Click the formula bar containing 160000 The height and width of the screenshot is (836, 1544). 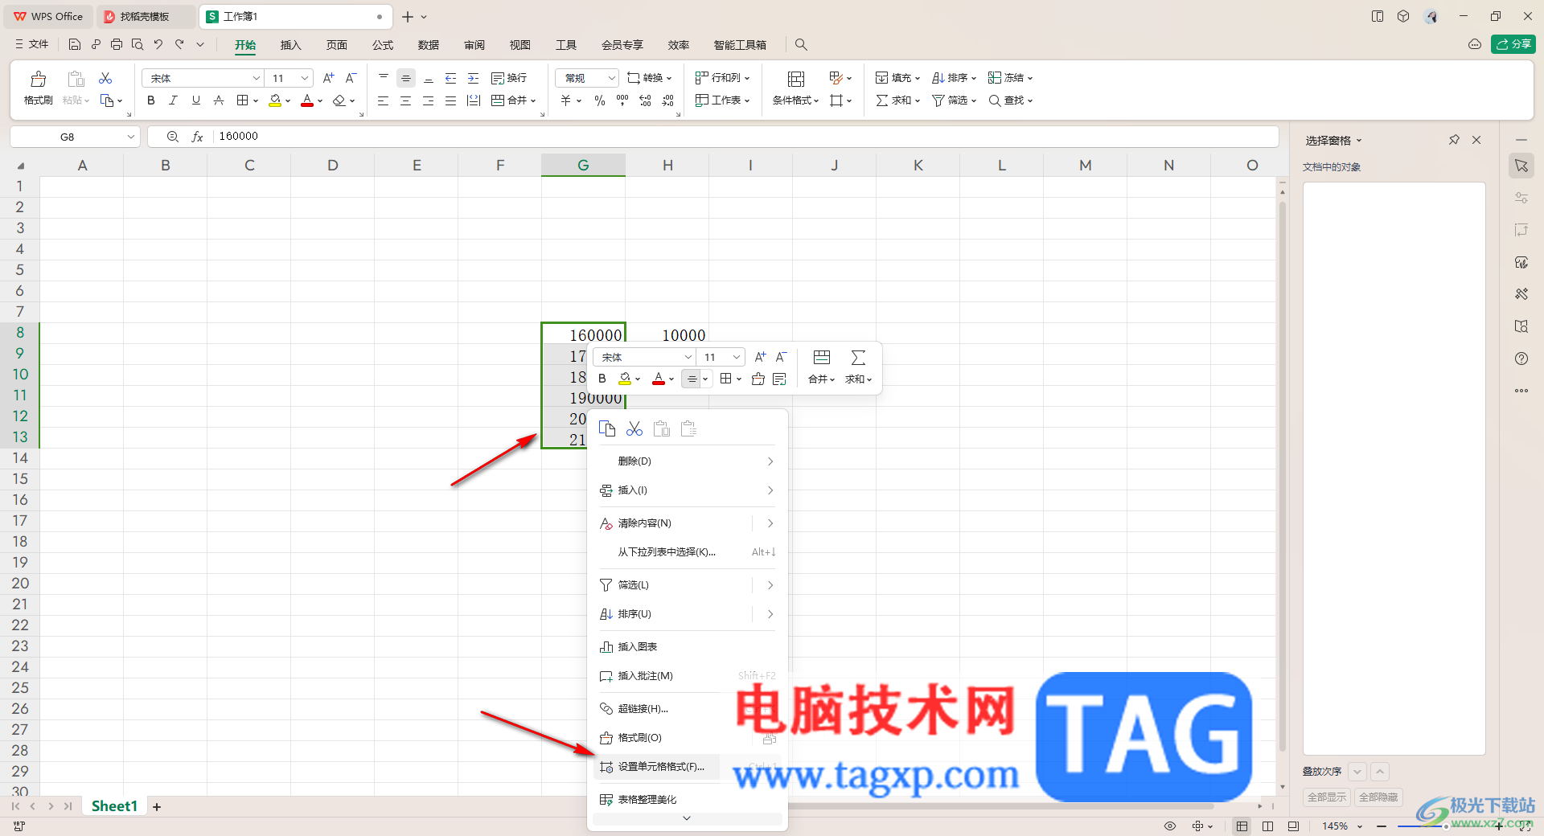click(x=744, y=137)
